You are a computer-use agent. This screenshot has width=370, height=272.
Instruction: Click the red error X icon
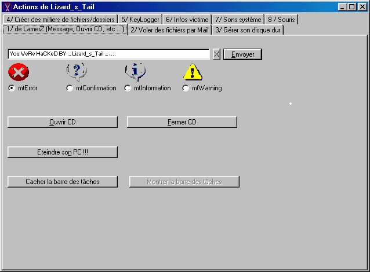tap(19, 72)
